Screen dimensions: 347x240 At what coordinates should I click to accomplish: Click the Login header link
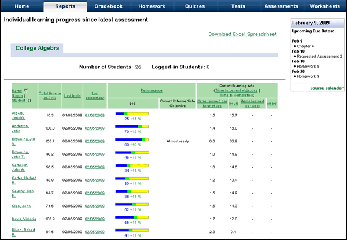pyautogui.click(x=18, y=95)
